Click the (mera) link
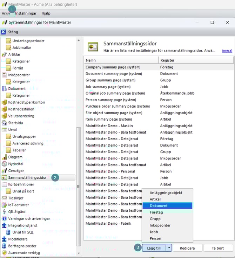 pos(227,50)
